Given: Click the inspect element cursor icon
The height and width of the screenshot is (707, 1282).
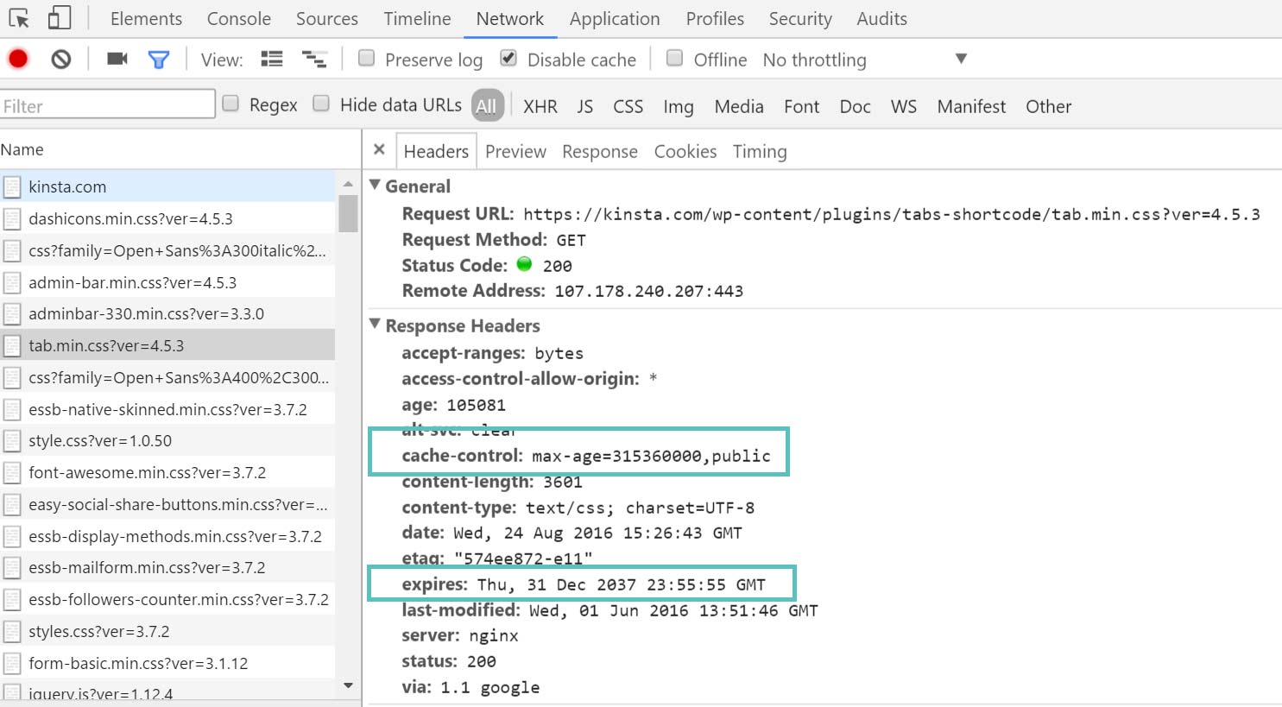Looking at the screenshot, I should point(19,18).
